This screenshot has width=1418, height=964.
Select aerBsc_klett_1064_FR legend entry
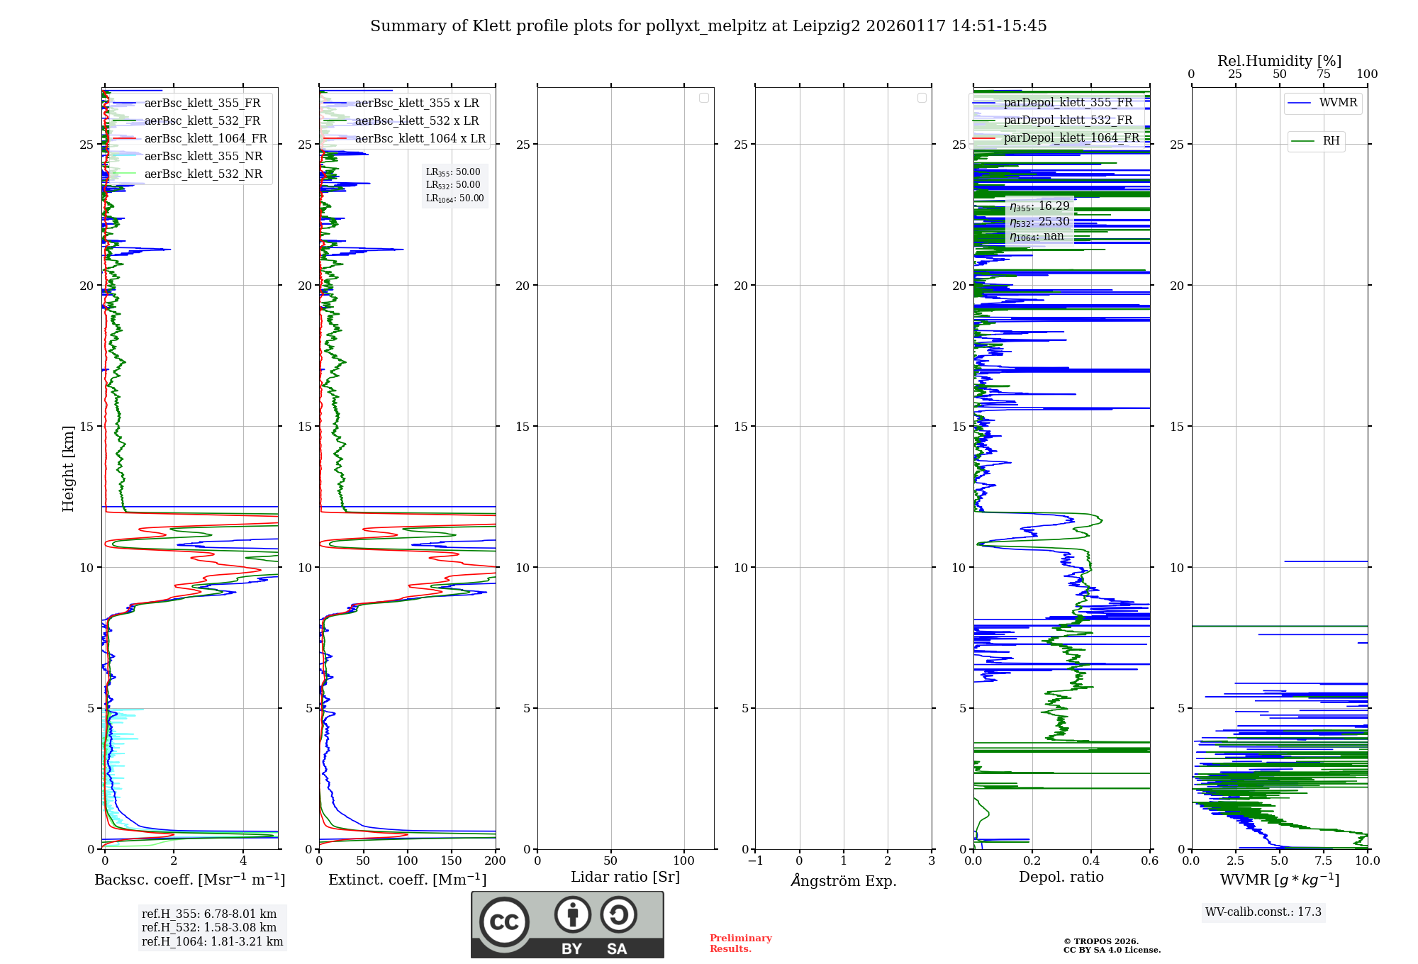(x=205, y=138)
